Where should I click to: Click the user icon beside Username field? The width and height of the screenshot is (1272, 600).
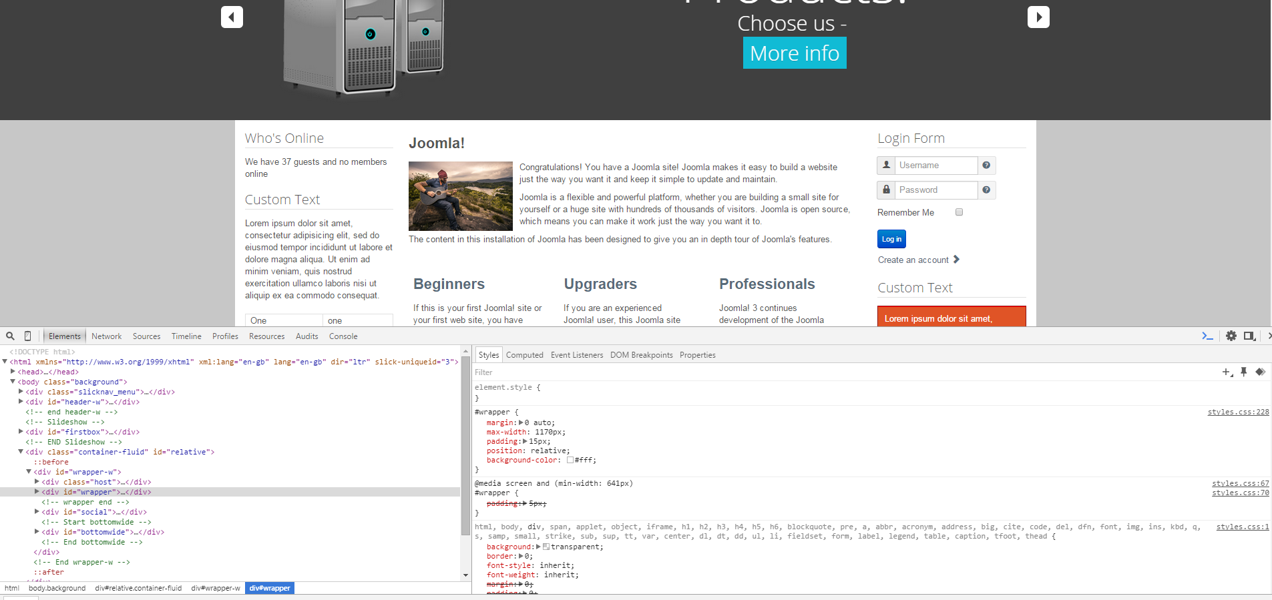pyautogui.click(x=886, y=165)
